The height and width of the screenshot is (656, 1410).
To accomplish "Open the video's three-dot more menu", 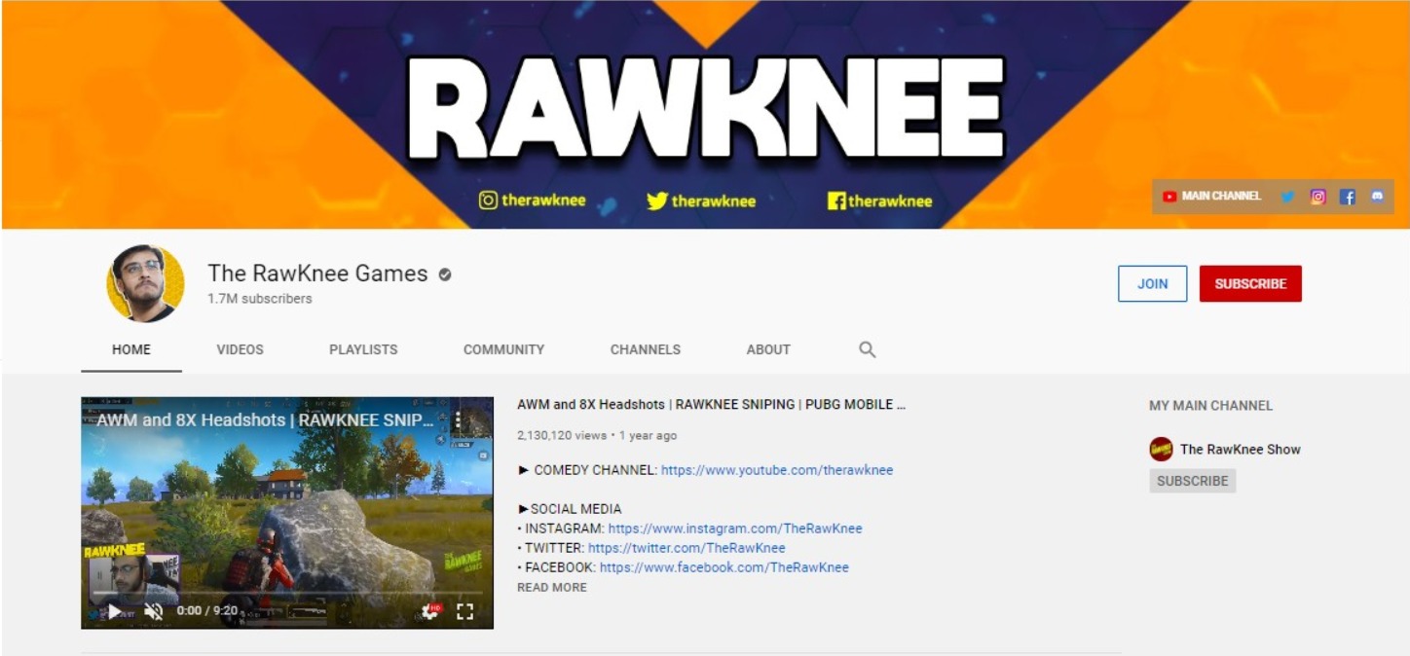I will 458,420.
